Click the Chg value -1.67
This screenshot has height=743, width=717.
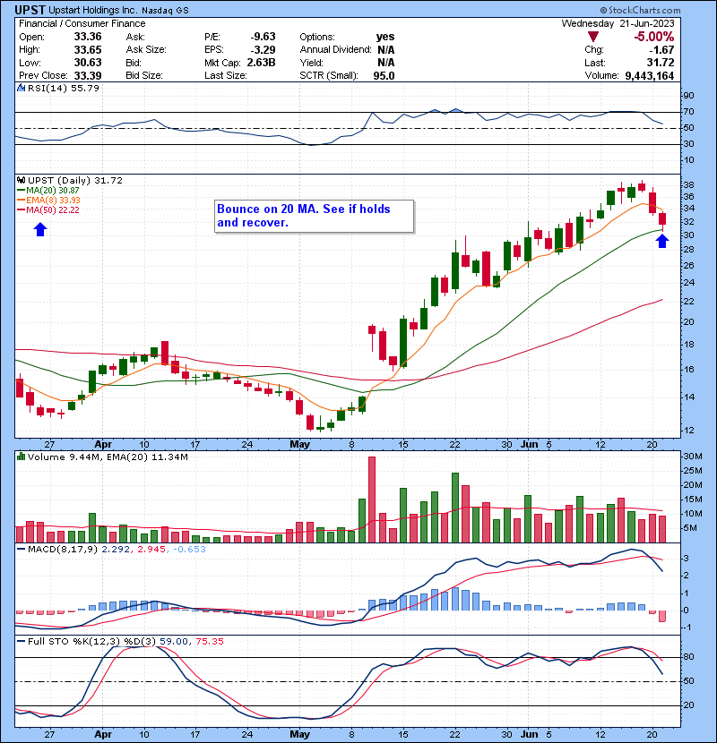[661, 50]
